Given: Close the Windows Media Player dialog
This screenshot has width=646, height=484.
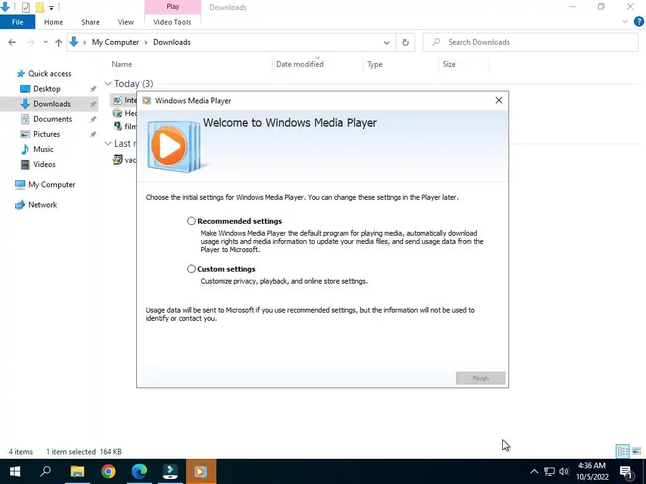Looking at the screenshot, I should 498,100.
